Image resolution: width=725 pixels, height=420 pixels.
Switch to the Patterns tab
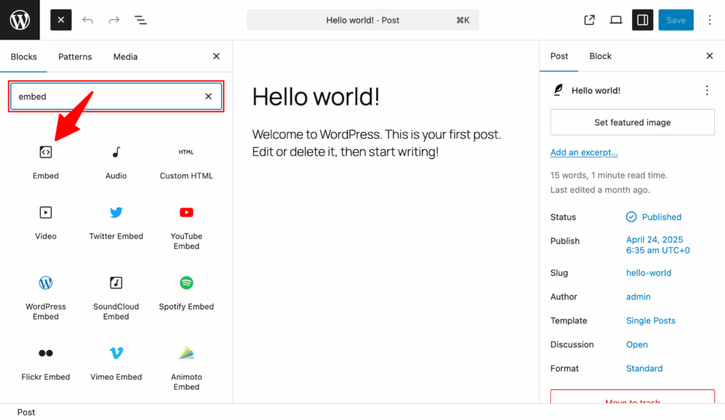(74, 56)
